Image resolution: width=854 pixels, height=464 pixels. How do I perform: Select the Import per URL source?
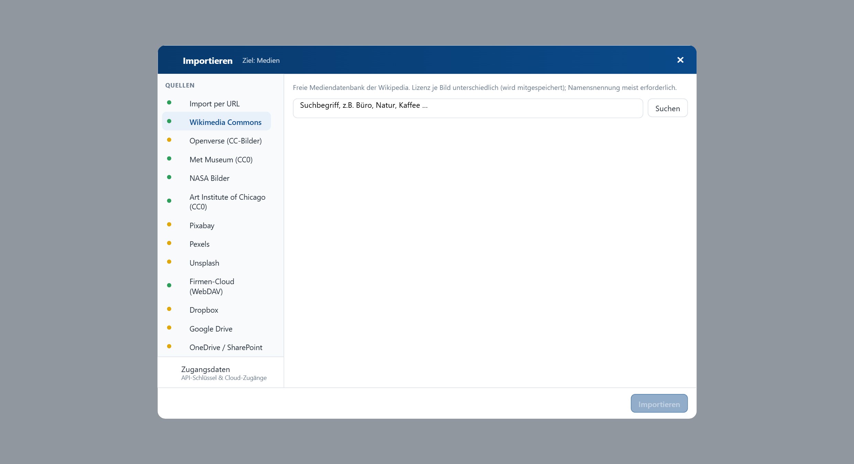[216, 104]
